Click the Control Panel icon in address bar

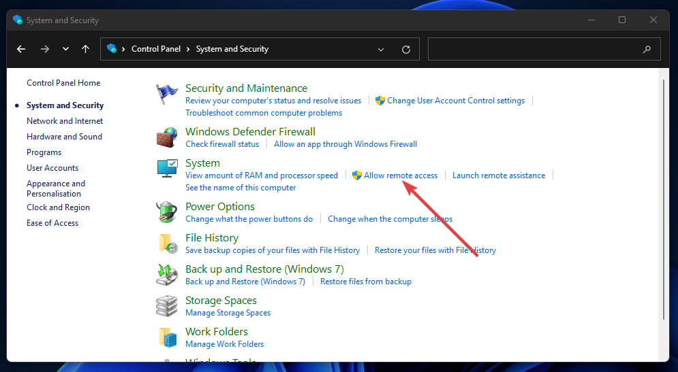112,48
